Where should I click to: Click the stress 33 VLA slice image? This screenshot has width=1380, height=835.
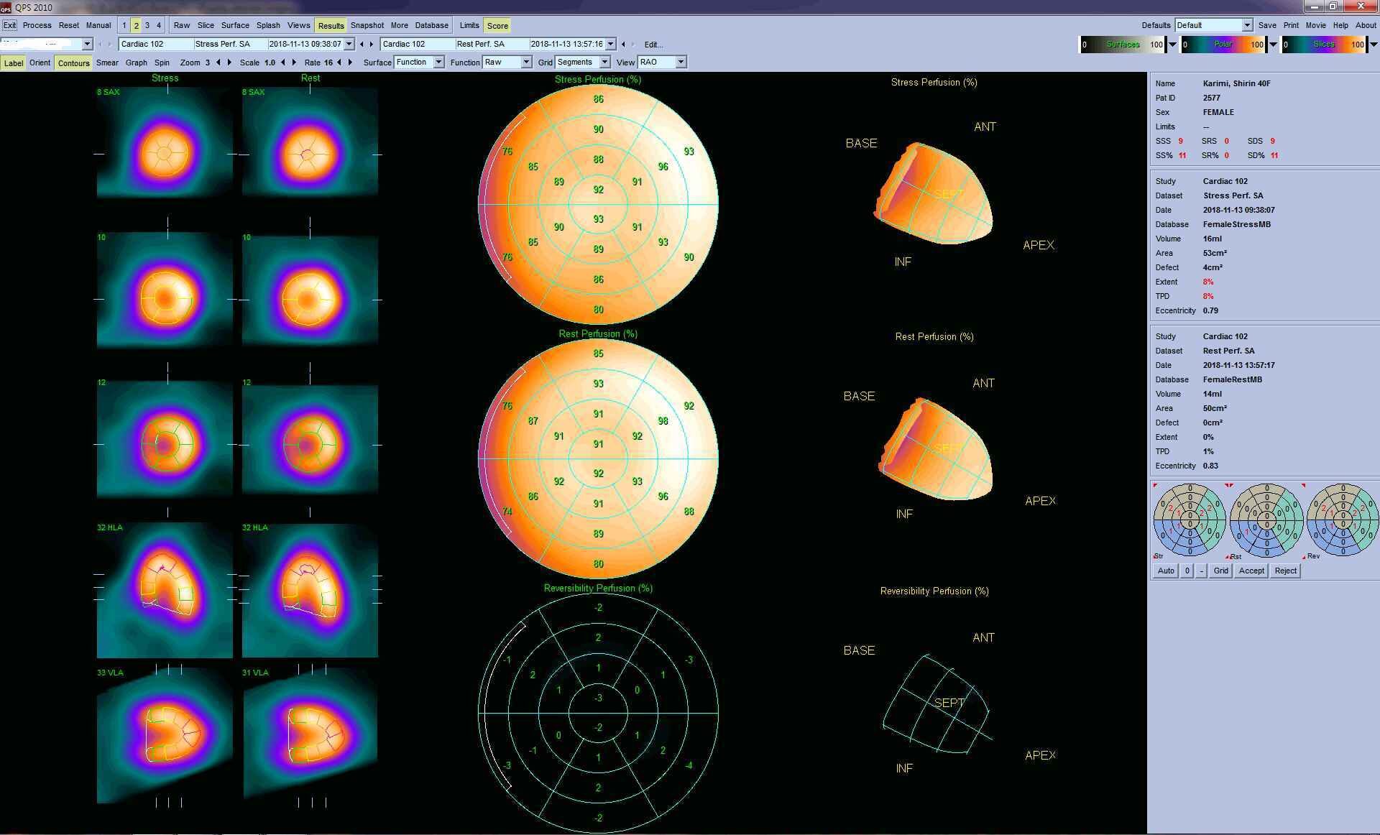click(165, 735)
